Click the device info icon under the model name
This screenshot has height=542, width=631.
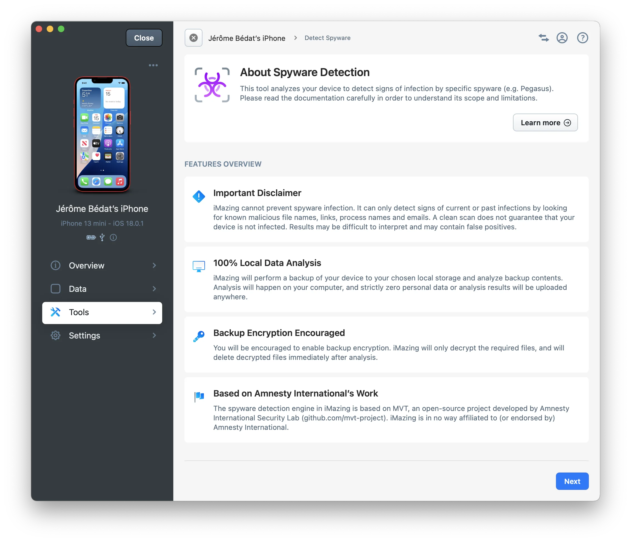[x=113, y=237]
